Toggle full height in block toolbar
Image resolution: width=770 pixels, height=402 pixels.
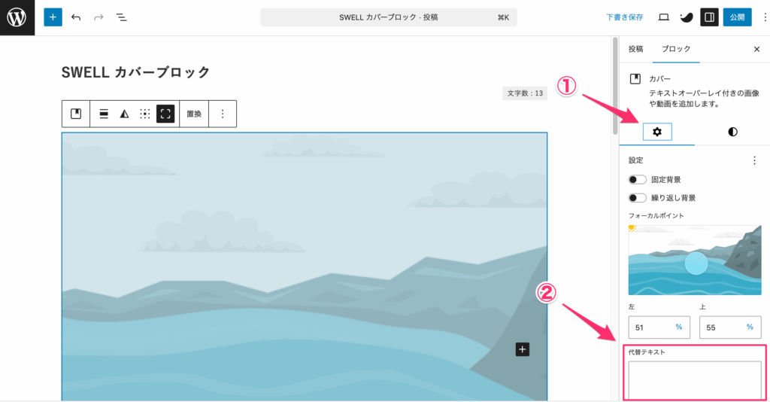point(165,114)
